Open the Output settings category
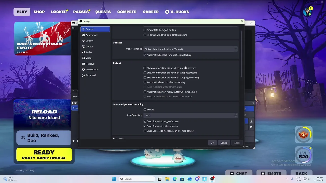Image resolution: width=326 pixels, height=183 pixels. point(95,47)
